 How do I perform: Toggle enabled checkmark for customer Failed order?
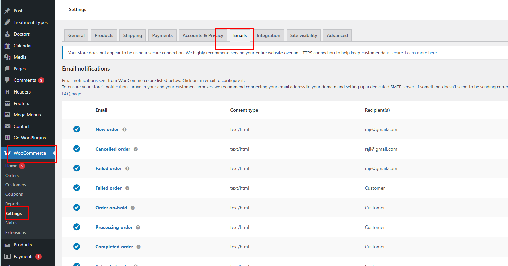coord(77,188)
